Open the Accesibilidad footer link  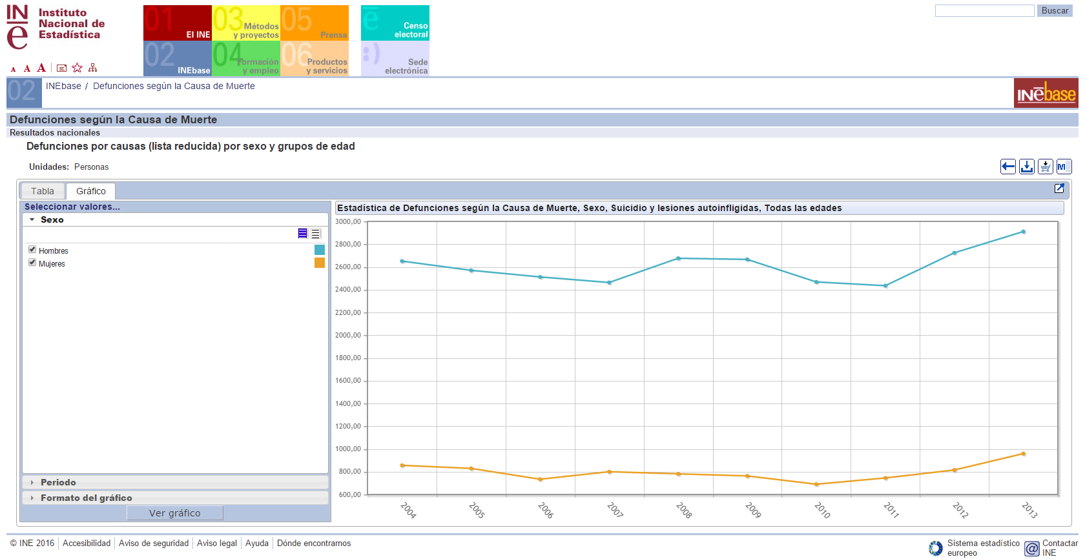87,543
